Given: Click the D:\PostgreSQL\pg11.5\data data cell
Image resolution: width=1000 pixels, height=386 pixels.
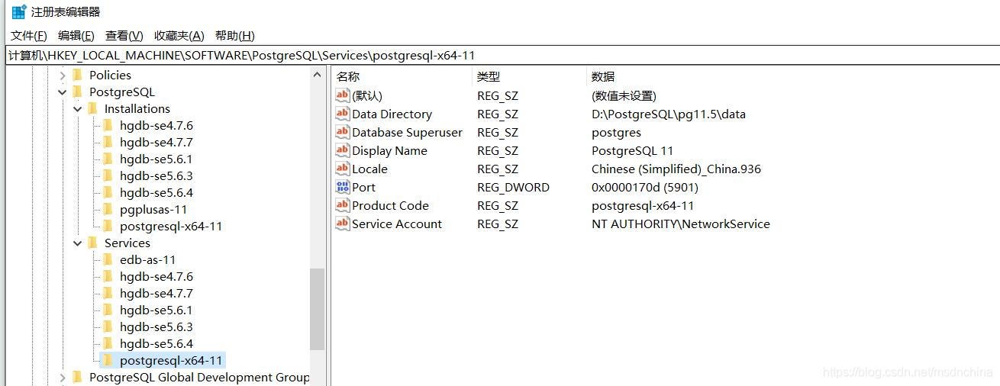Looking at the screenshot, I should pyautogui.click(x=669, y=114).
